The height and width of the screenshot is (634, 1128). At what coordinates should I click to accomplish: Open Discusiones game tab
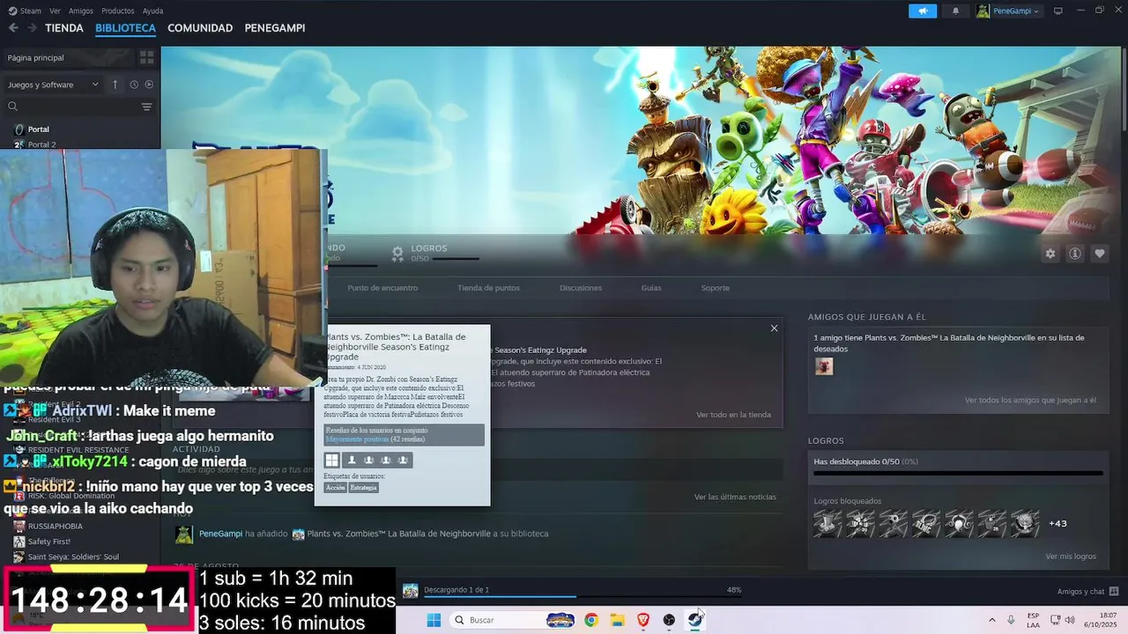click(x=581, y=288)
